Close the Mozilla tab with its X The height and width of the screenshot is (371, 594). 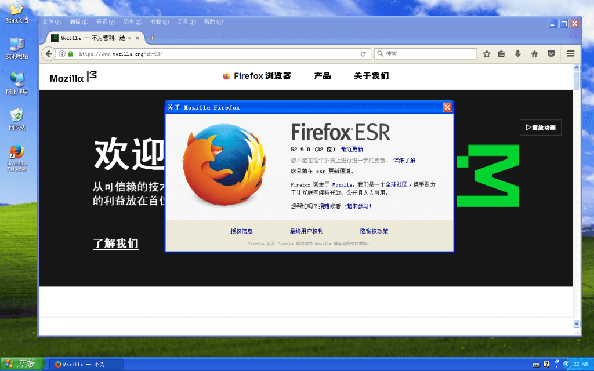point(137,38)
